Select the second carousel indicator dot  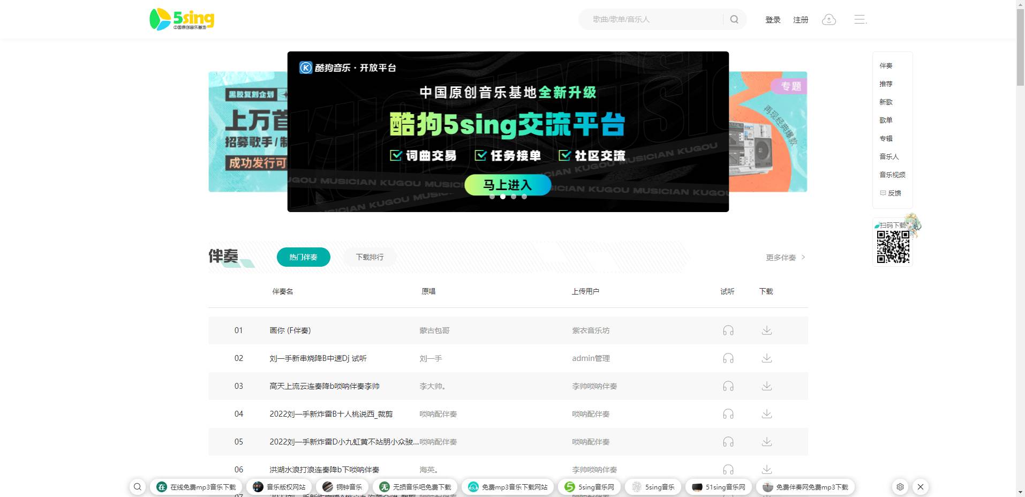click(502, 197)
